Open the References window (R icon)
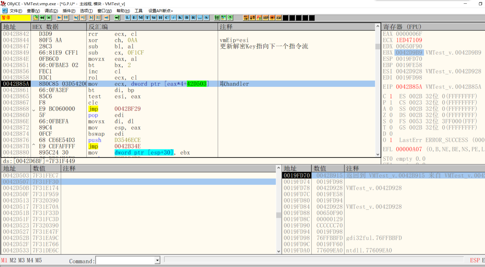Image resolution: width=485 pixels, height=267 pixels. click(x=193, y=18)
